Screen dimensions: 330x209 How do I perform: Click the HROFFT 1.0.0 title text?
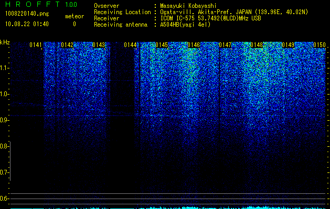pyautogui.click(x=41, y=4)
